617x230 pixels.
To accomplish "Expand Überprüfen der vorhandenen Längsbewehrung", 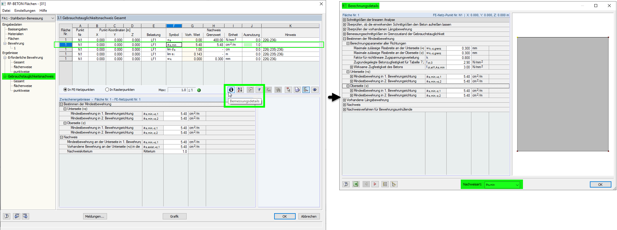I will 344,29.
